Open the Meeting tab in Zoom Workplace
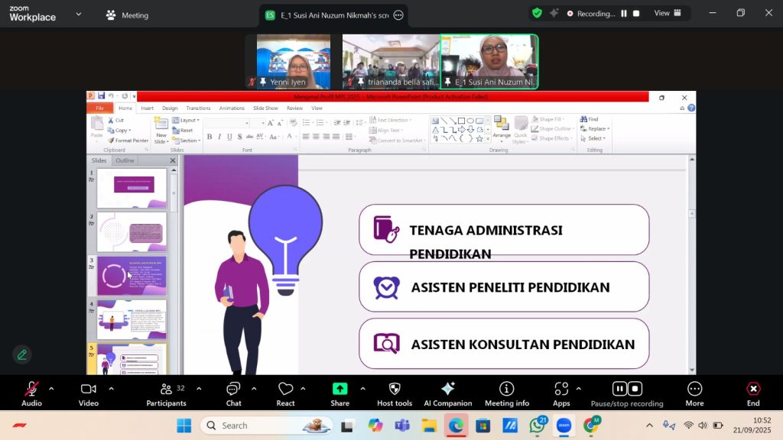The height and width of the screenshot is (440, 783). pyautogui.click(x=128, y=15)
